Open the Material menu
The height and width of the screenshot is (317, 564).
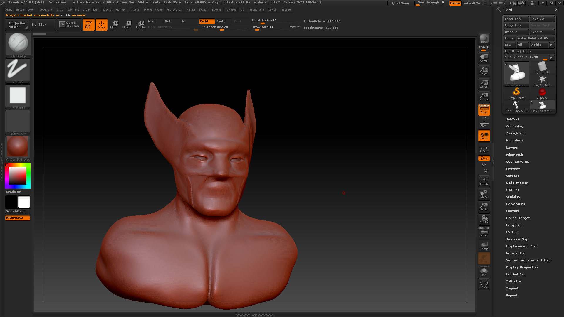click(x=134, y=10)
